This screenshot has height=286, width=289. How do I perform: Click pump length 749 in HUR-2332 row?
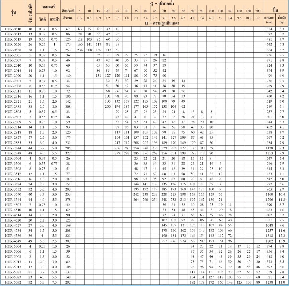click(x=269, y=107)
